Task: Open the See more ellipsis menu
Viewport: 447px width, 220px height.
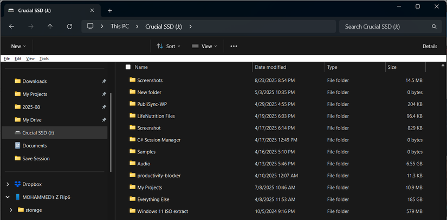Action: point(234,47)
